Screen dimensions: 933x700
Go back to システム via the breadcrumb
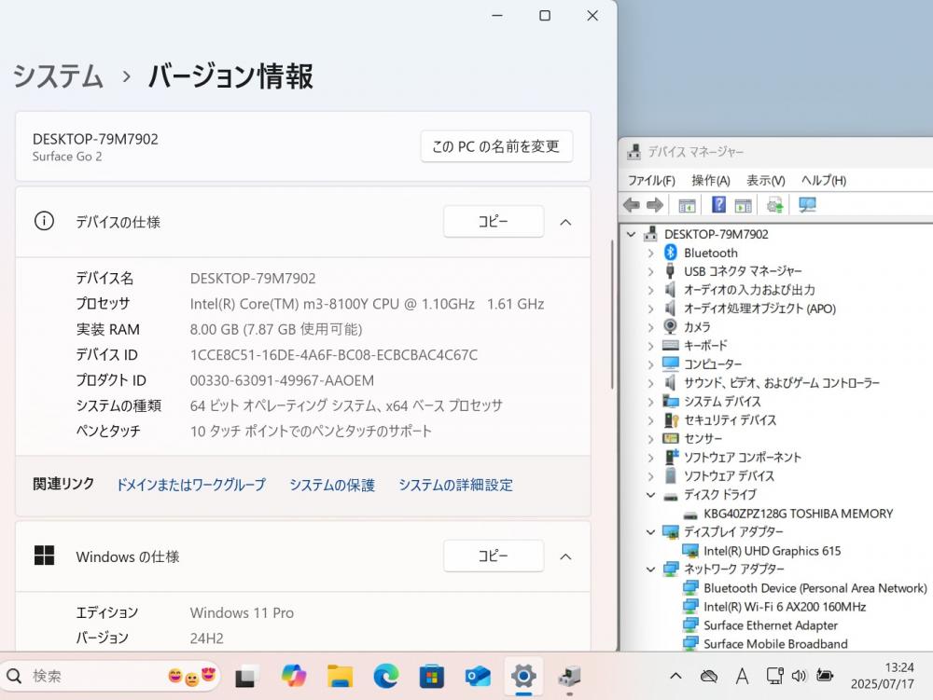point(58,76)
